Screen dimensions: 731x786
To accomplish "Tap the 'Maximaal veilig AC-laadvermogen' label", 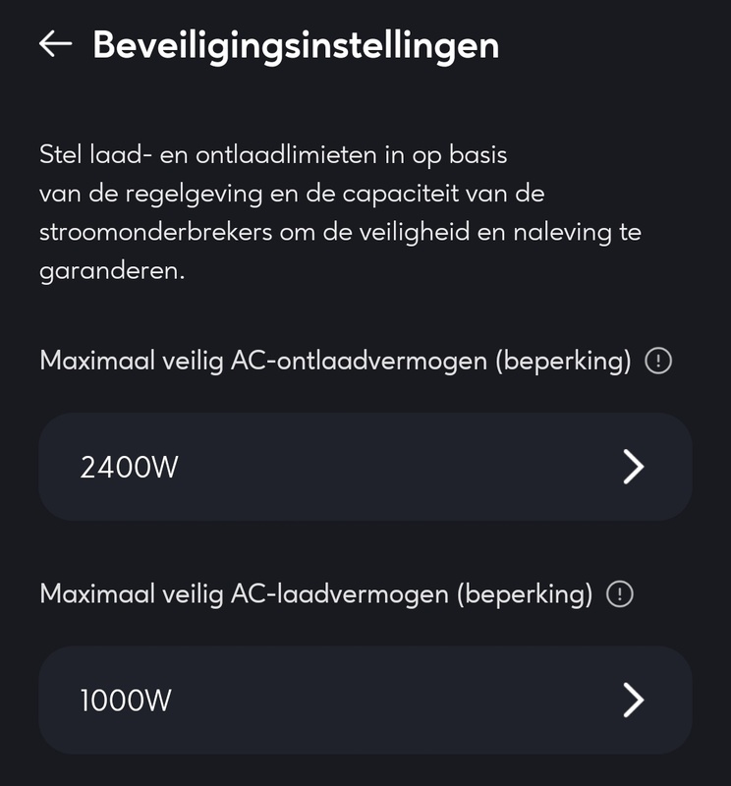I will pyautogui.click(x=244, y=594).
